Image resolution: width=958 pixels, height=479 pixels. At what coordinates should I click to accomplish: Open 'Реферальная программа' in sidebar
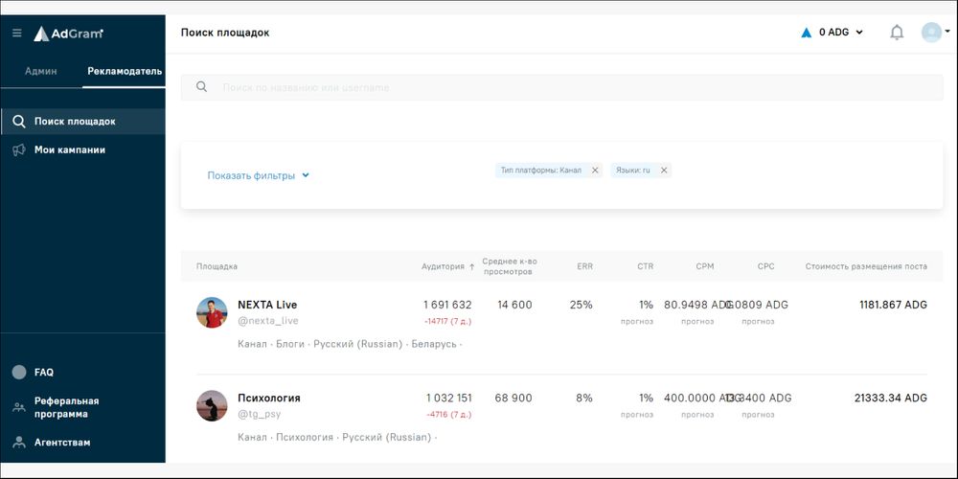(67, 407)
